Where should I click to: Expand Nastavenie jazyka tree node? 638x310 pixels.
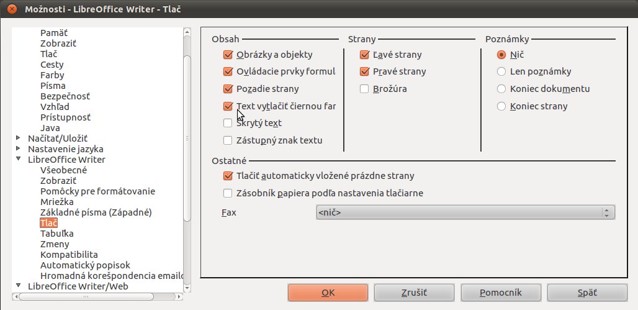[x=18, y=148]
